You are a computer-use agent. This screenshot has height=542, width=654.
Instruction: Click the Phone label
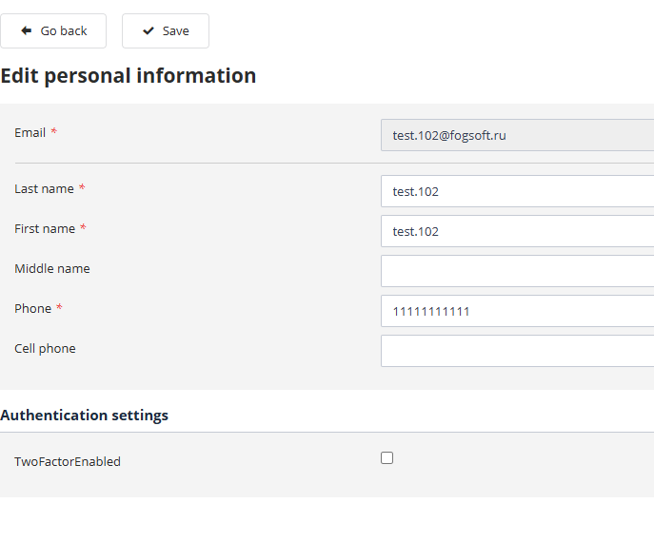(32, 309)
